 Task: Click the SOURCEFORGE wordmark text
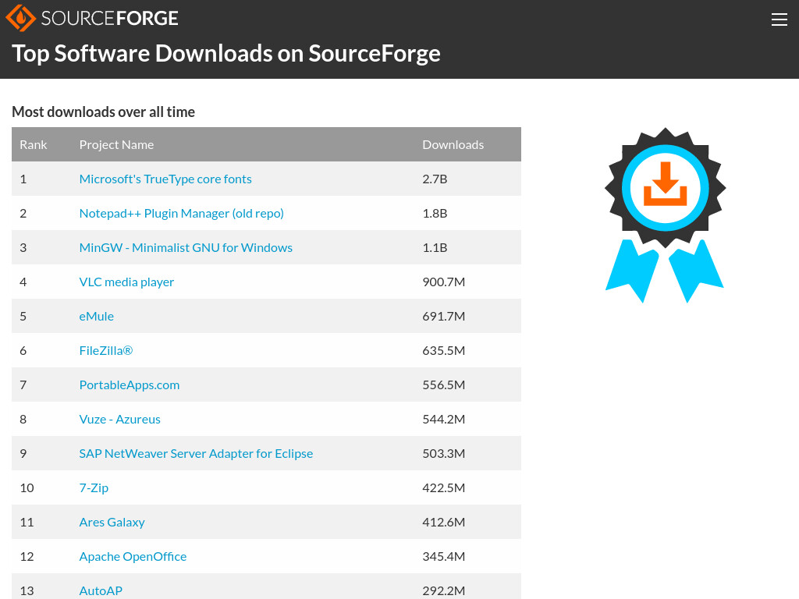point(109,19)
